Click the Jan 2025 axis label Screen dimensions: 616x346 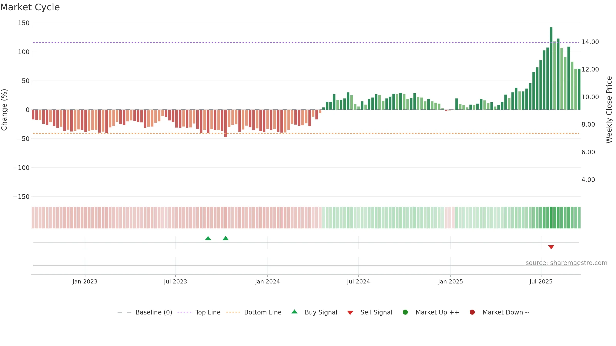tap(450, 282)
